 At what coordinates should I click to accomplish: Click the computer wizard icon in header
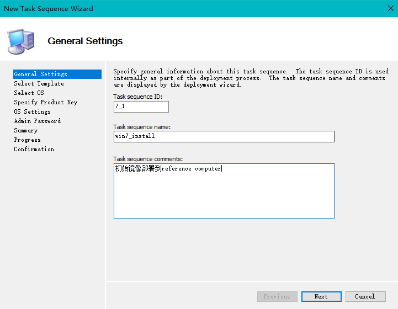pyautogui.click(x=21, y=41)
